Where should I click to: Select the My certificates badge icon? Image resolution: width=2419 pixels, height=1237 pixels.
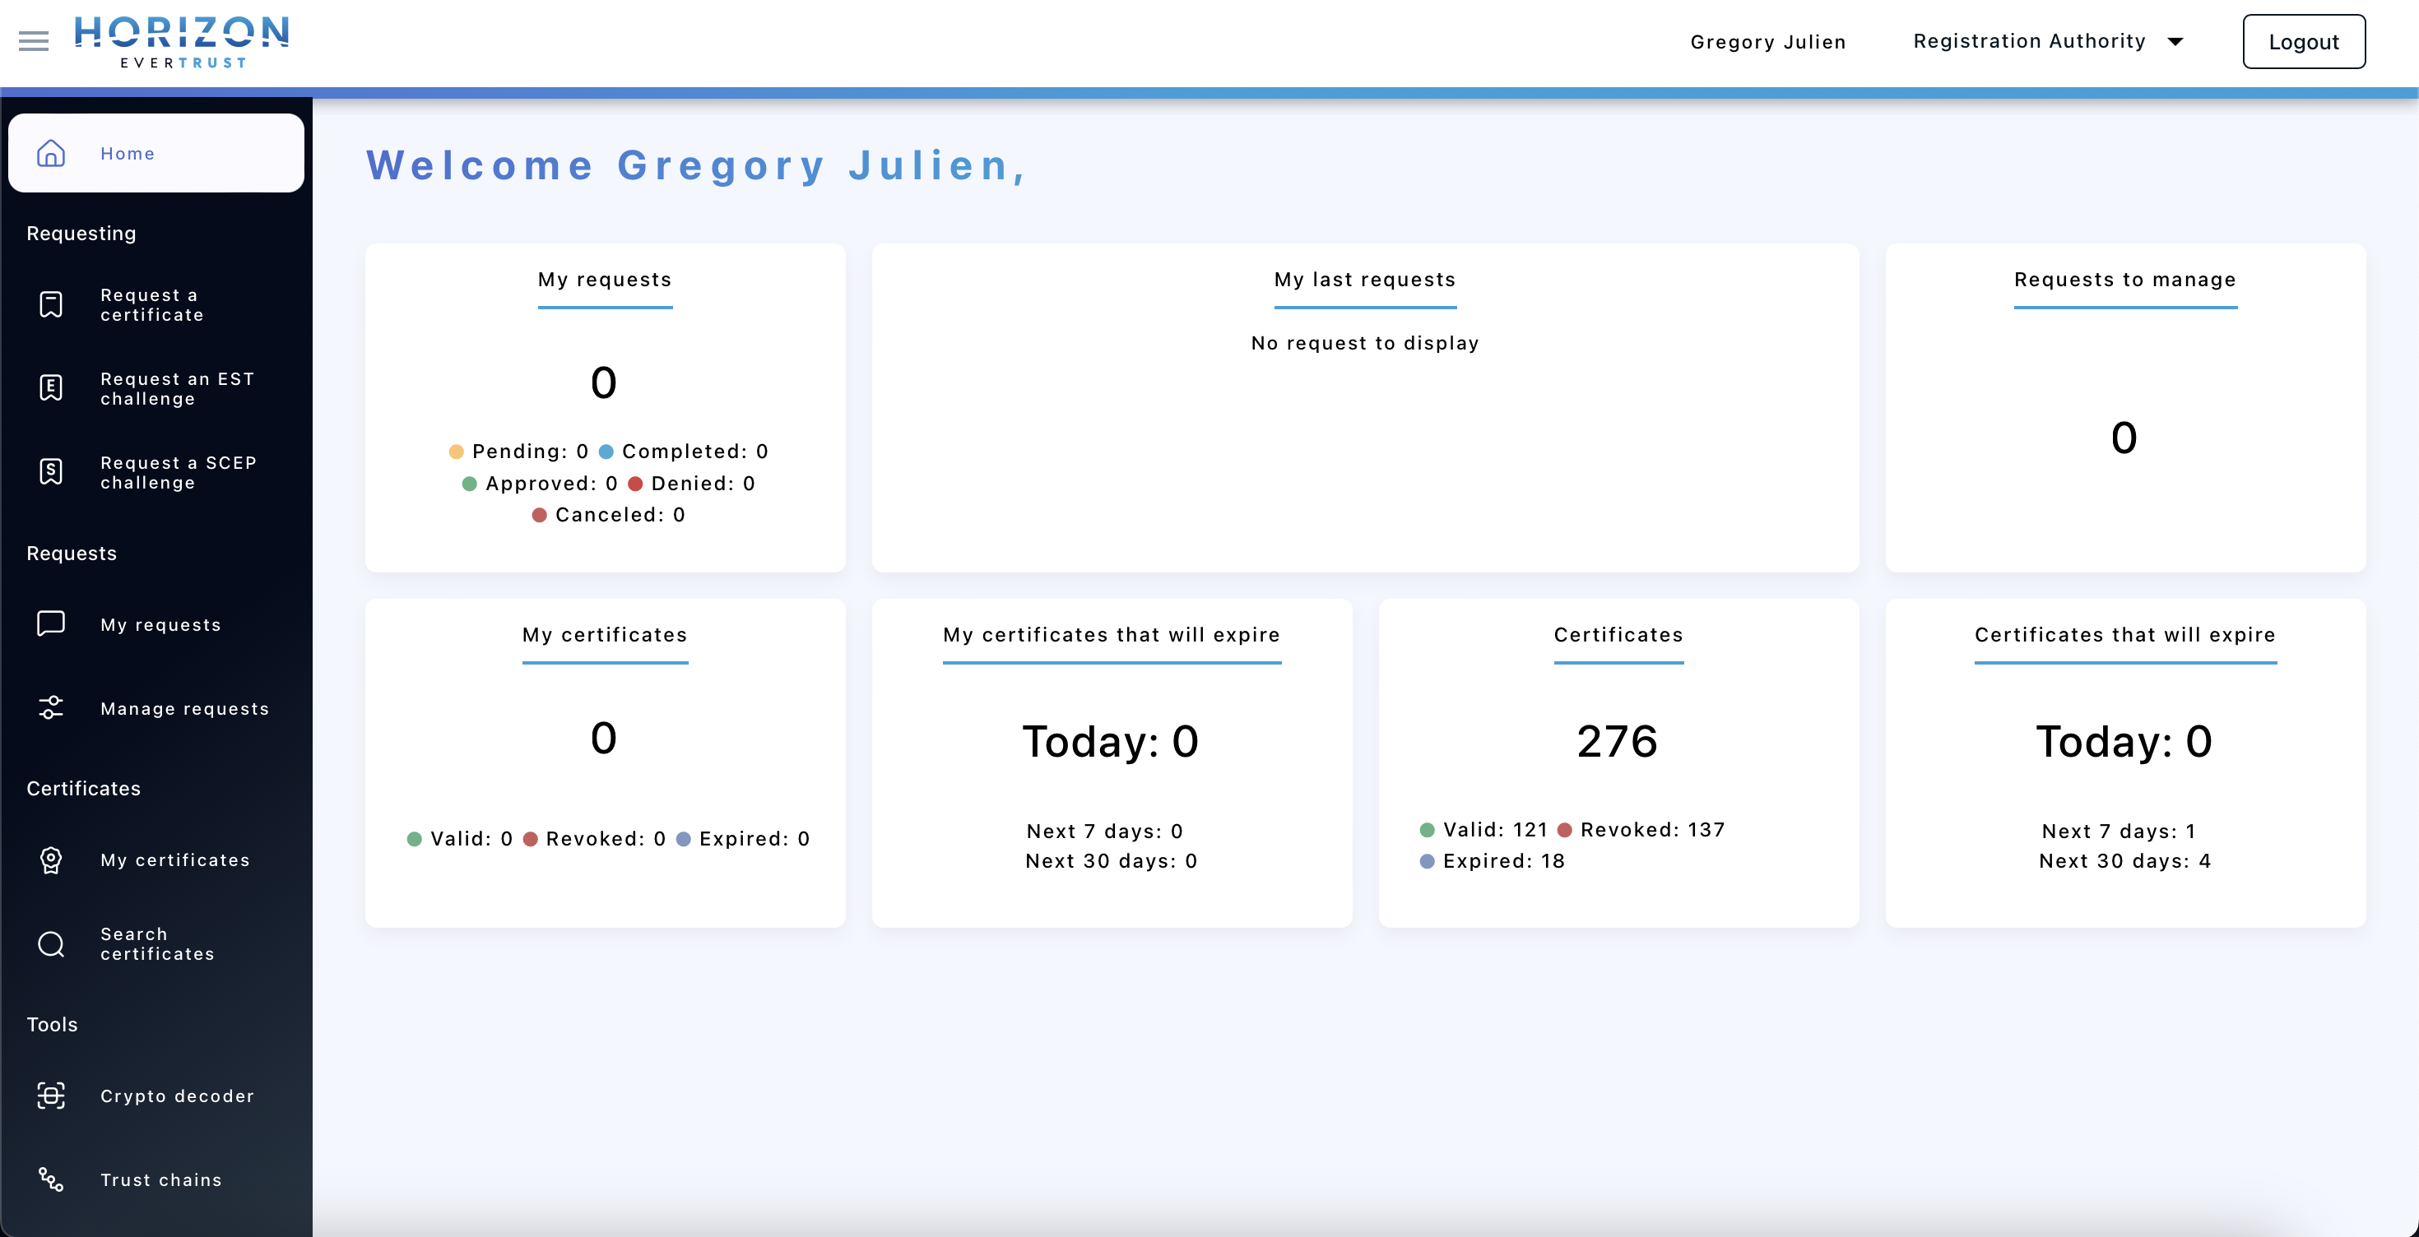pos(51,859)
